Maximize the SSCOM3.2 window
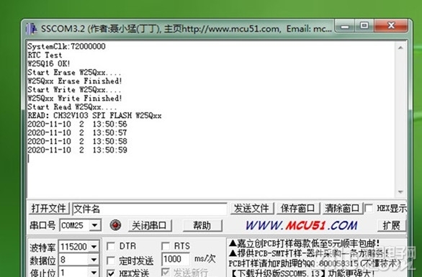This screenshot has width=422, height=277. [364, 26]
